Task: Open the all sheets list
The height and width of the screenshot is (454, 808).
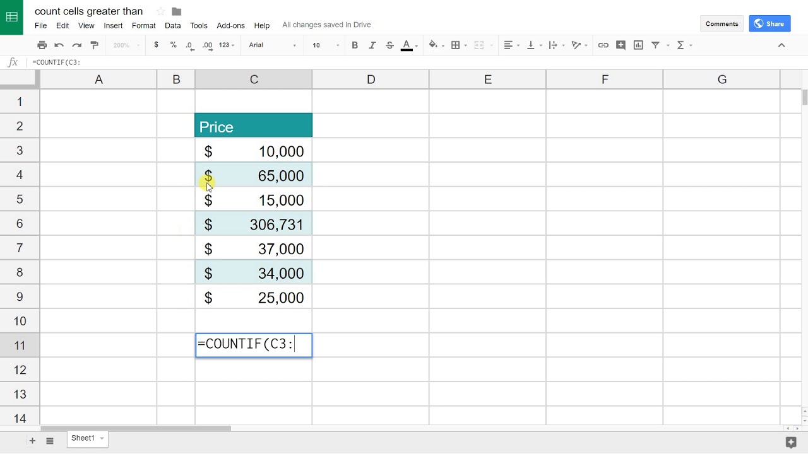Action: point(50,441)
